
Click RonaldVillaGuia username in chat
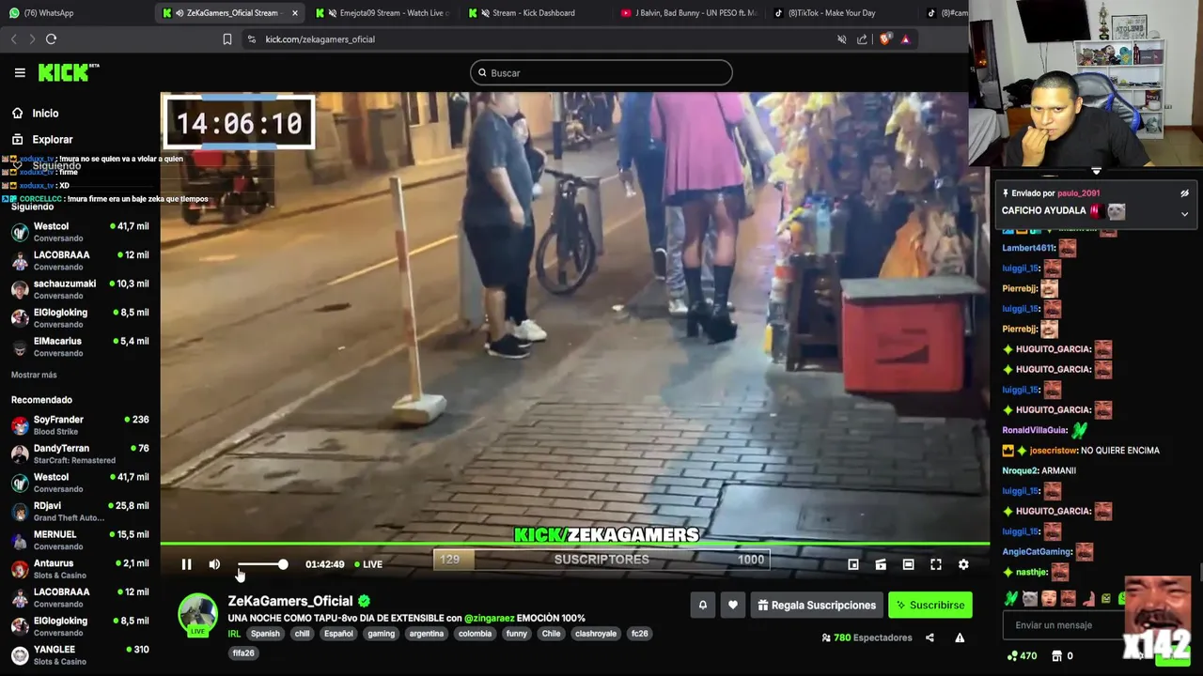(1035, 430)
